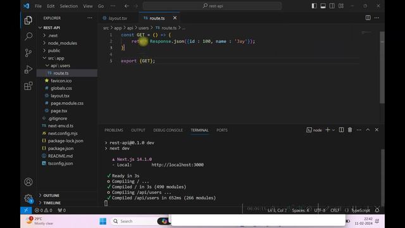Image resolution: width=405 pixels, height=228 pixels.
Task: Open notifications bell in status bar
Action: click(377, 210)
